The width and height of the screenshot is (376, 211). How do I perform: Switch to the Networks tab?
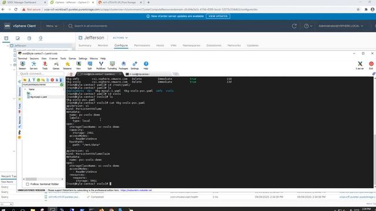point(234,46)
